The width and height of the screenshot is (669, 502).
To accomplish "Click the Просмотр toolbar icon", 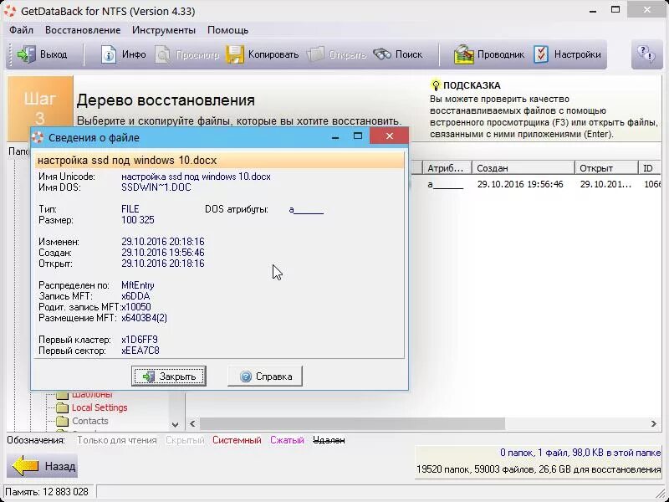I will [164, 54].
